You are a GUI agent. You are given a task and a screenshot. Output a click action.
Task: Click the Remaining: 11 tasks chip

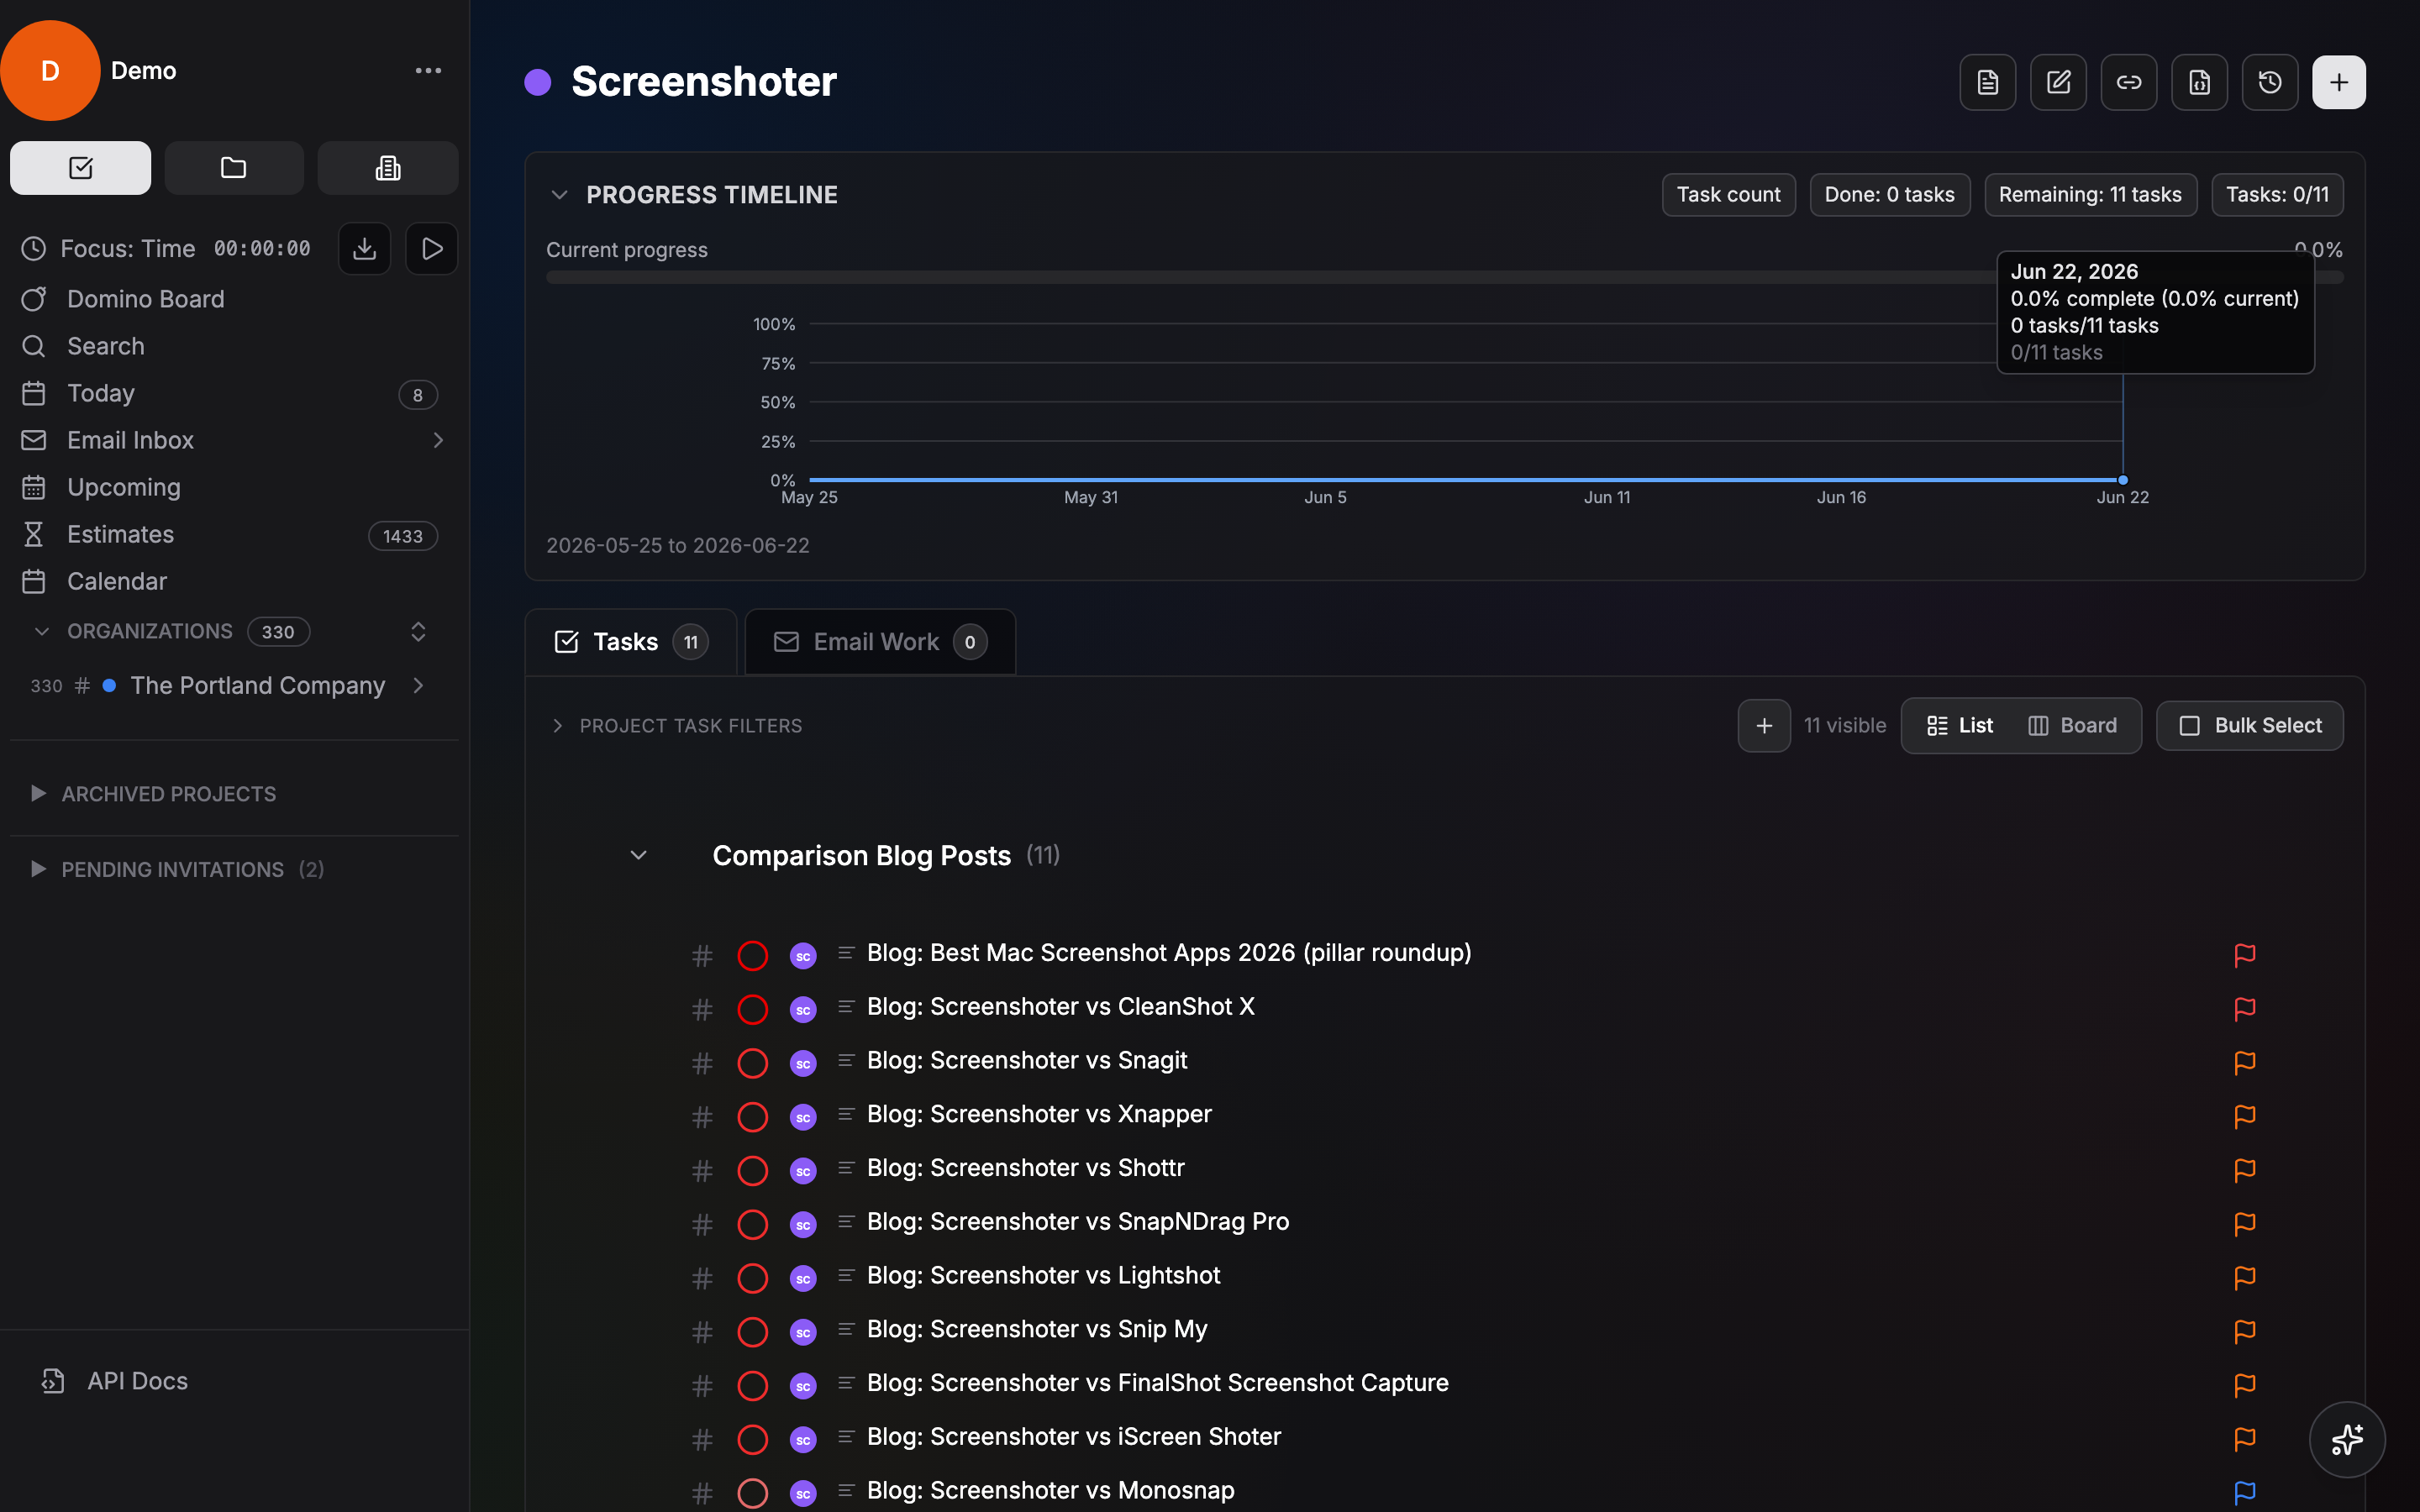[x=2090, y=195]
